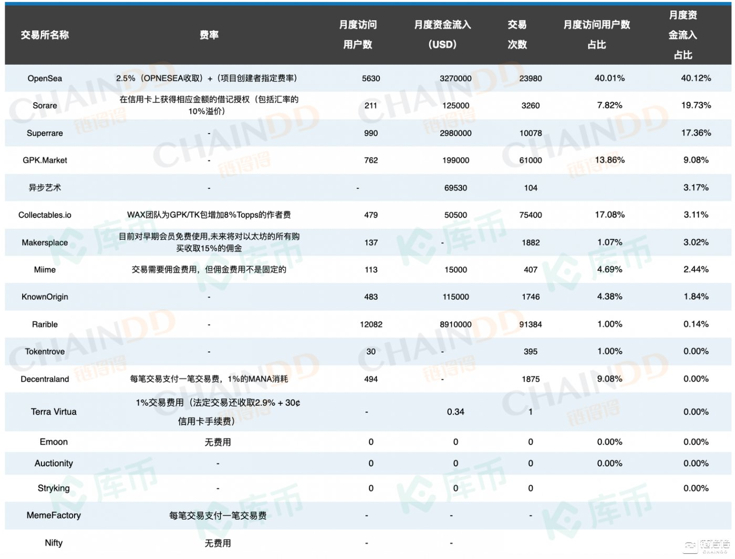Select the Rarible name cell
Viewport: 735px width, 559px height.
[x=45, y=324]
